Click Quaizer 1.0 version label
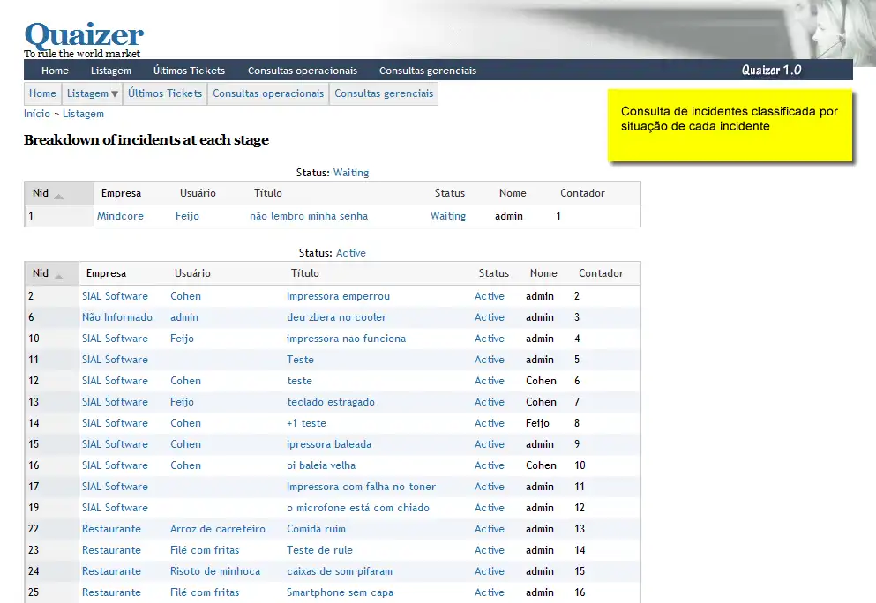 [x=771, y=71]
